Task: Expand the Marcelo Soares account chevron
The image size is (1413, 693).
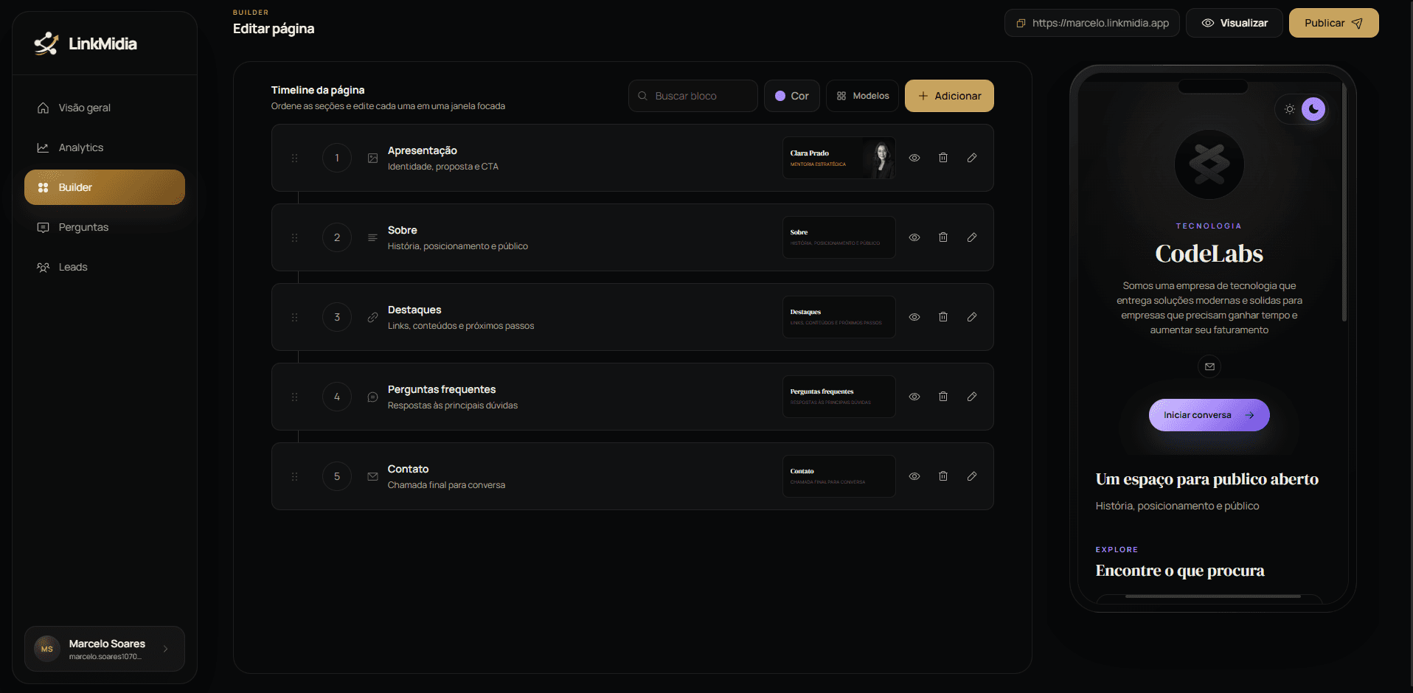Action: coord(165,649)
